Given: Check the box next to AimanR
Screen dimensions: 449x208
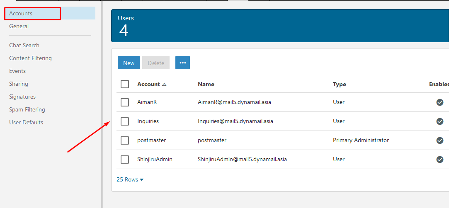Looking at the screenshot, I should (125, 102).
